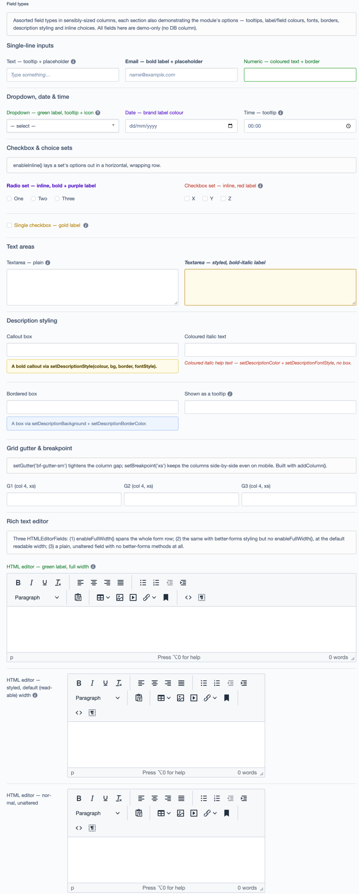The image size is (359, 894).
Task: Click the 'Shown as a tooltip' input
Action: [x=270, y=407]
